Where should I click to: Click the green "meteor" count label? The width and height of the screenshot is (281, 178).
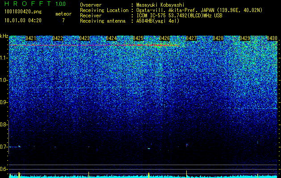tap(63, 14)
